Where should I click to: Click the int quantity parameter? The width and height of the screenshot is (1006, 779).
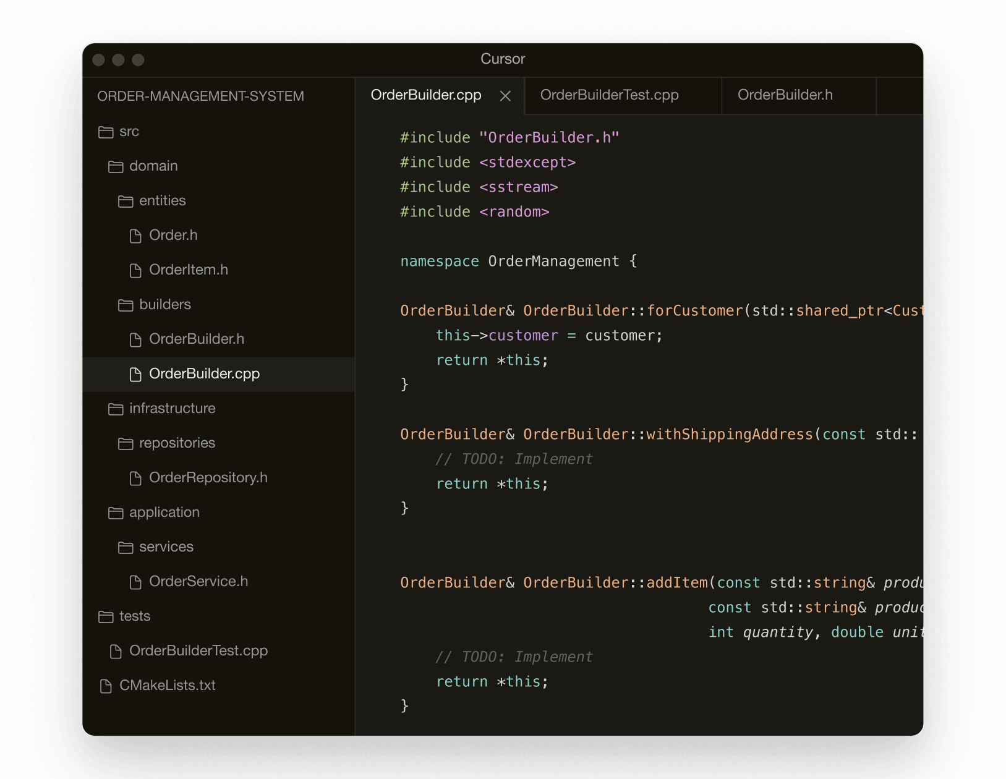[760, 632]
